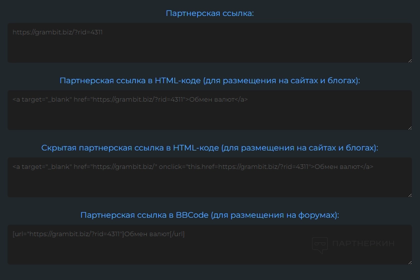
Task: Click the ПАРТНЕРКИН watermark text
Action: [x=363, y=244]
